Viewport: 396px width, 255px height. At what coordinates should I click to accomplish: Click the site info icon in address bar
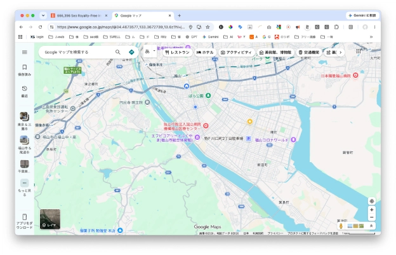point(51,27)
